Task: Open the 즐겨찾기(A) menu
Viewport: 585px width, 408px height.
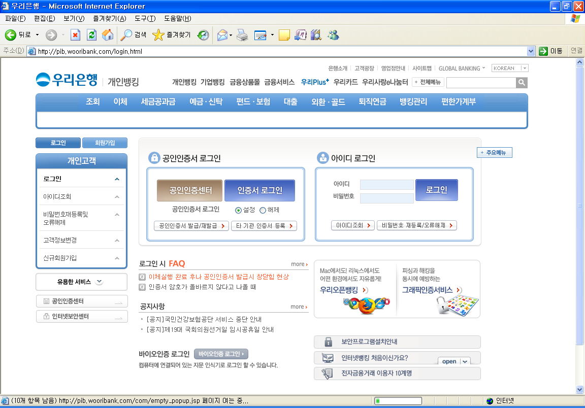Action: tap(109, 18)
